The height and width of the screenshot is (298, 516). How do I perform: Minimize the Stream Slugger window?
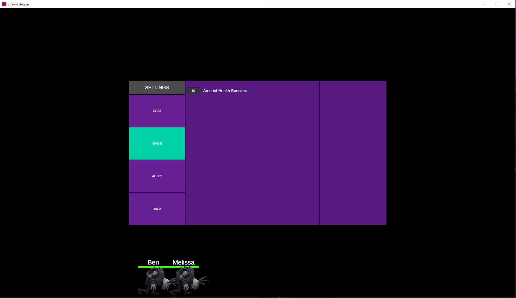tap(485, 4)
